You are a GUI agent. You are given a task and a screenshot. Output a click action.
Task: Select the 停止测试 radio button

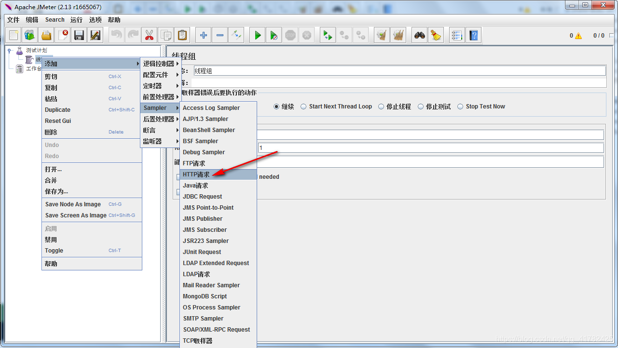421,107
